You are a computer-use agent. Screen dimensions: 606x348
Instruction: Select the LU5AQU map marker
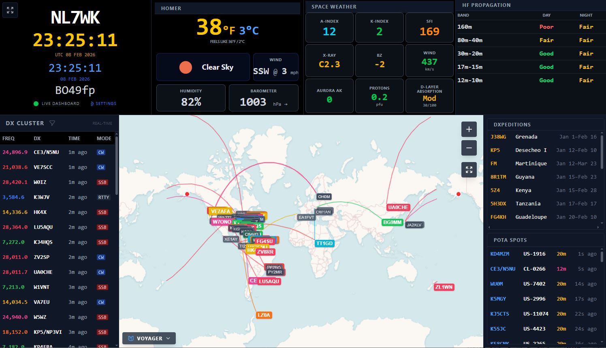click(x=269, y=281)
